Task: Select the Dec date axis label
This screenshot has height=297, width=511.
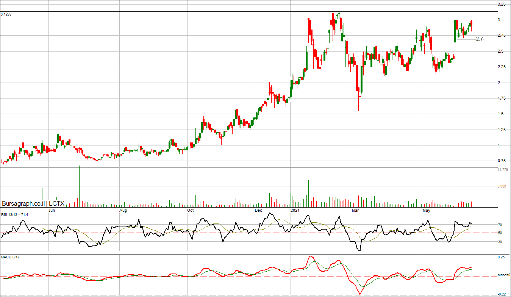Action: click(x=258, y=210)
